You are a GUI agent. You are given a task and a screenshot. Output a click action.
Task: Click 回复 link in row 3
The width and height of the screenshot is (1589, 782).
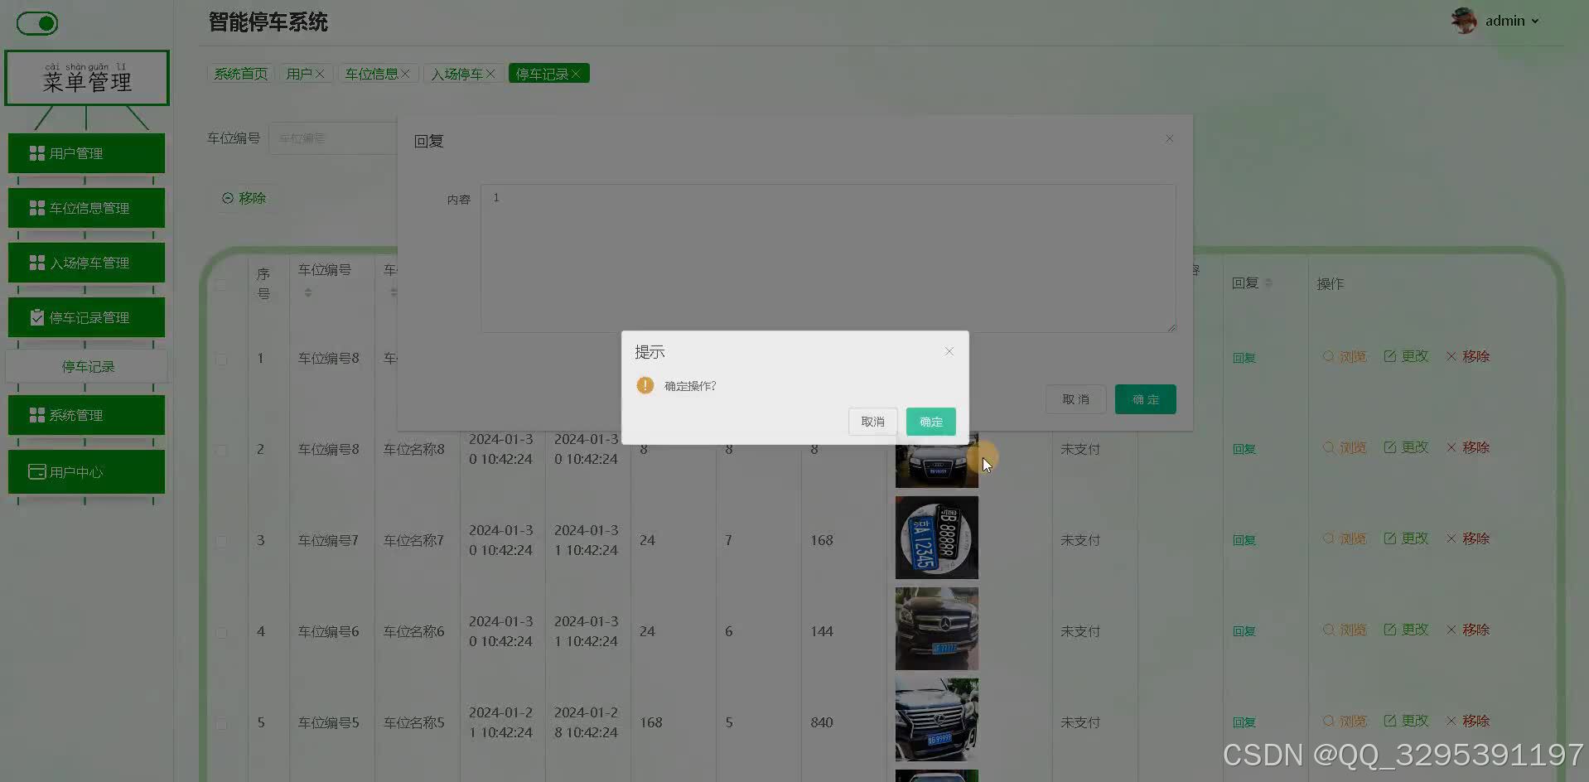tap(1244, 540)
